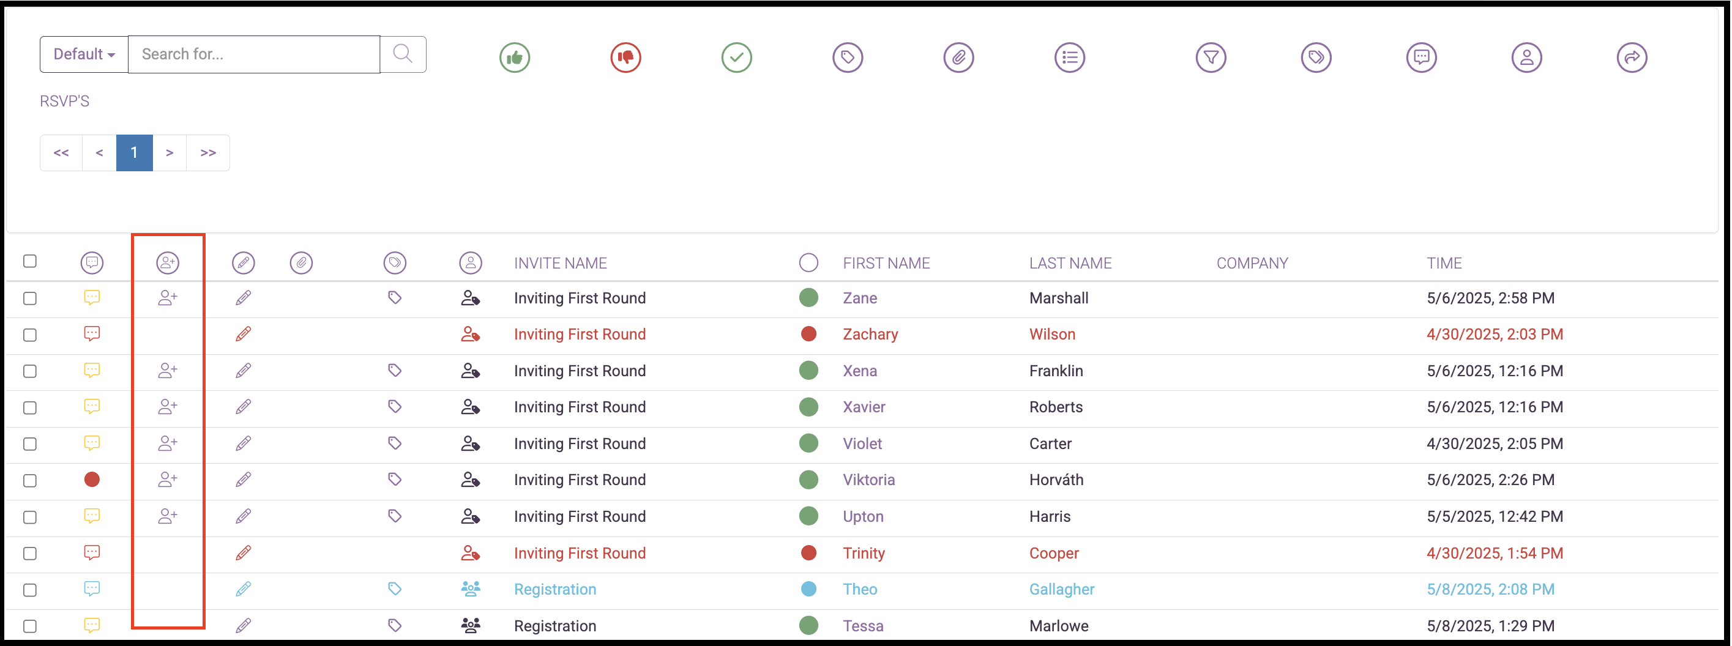Screen dimensions: 1732x646
Task: Click the paperclip attachment toolbar icon
Action: pyautogui.click(x=958, y=57)
